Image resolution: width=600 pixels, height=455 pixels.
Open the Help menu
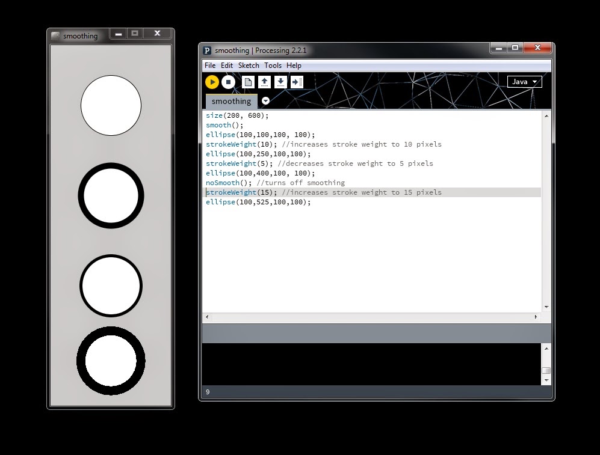(x=294, y=66)
